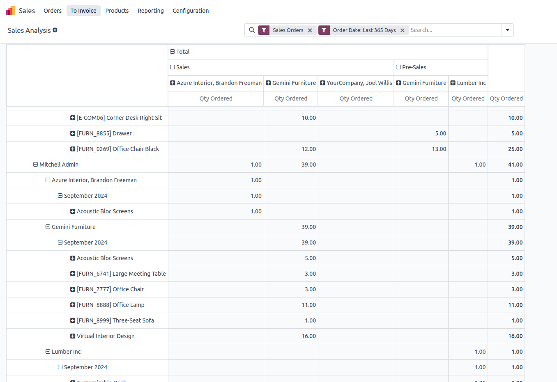Open the search options dropdown arrow
This screenshot has width=557, height=382.
(x=508, y=30)
